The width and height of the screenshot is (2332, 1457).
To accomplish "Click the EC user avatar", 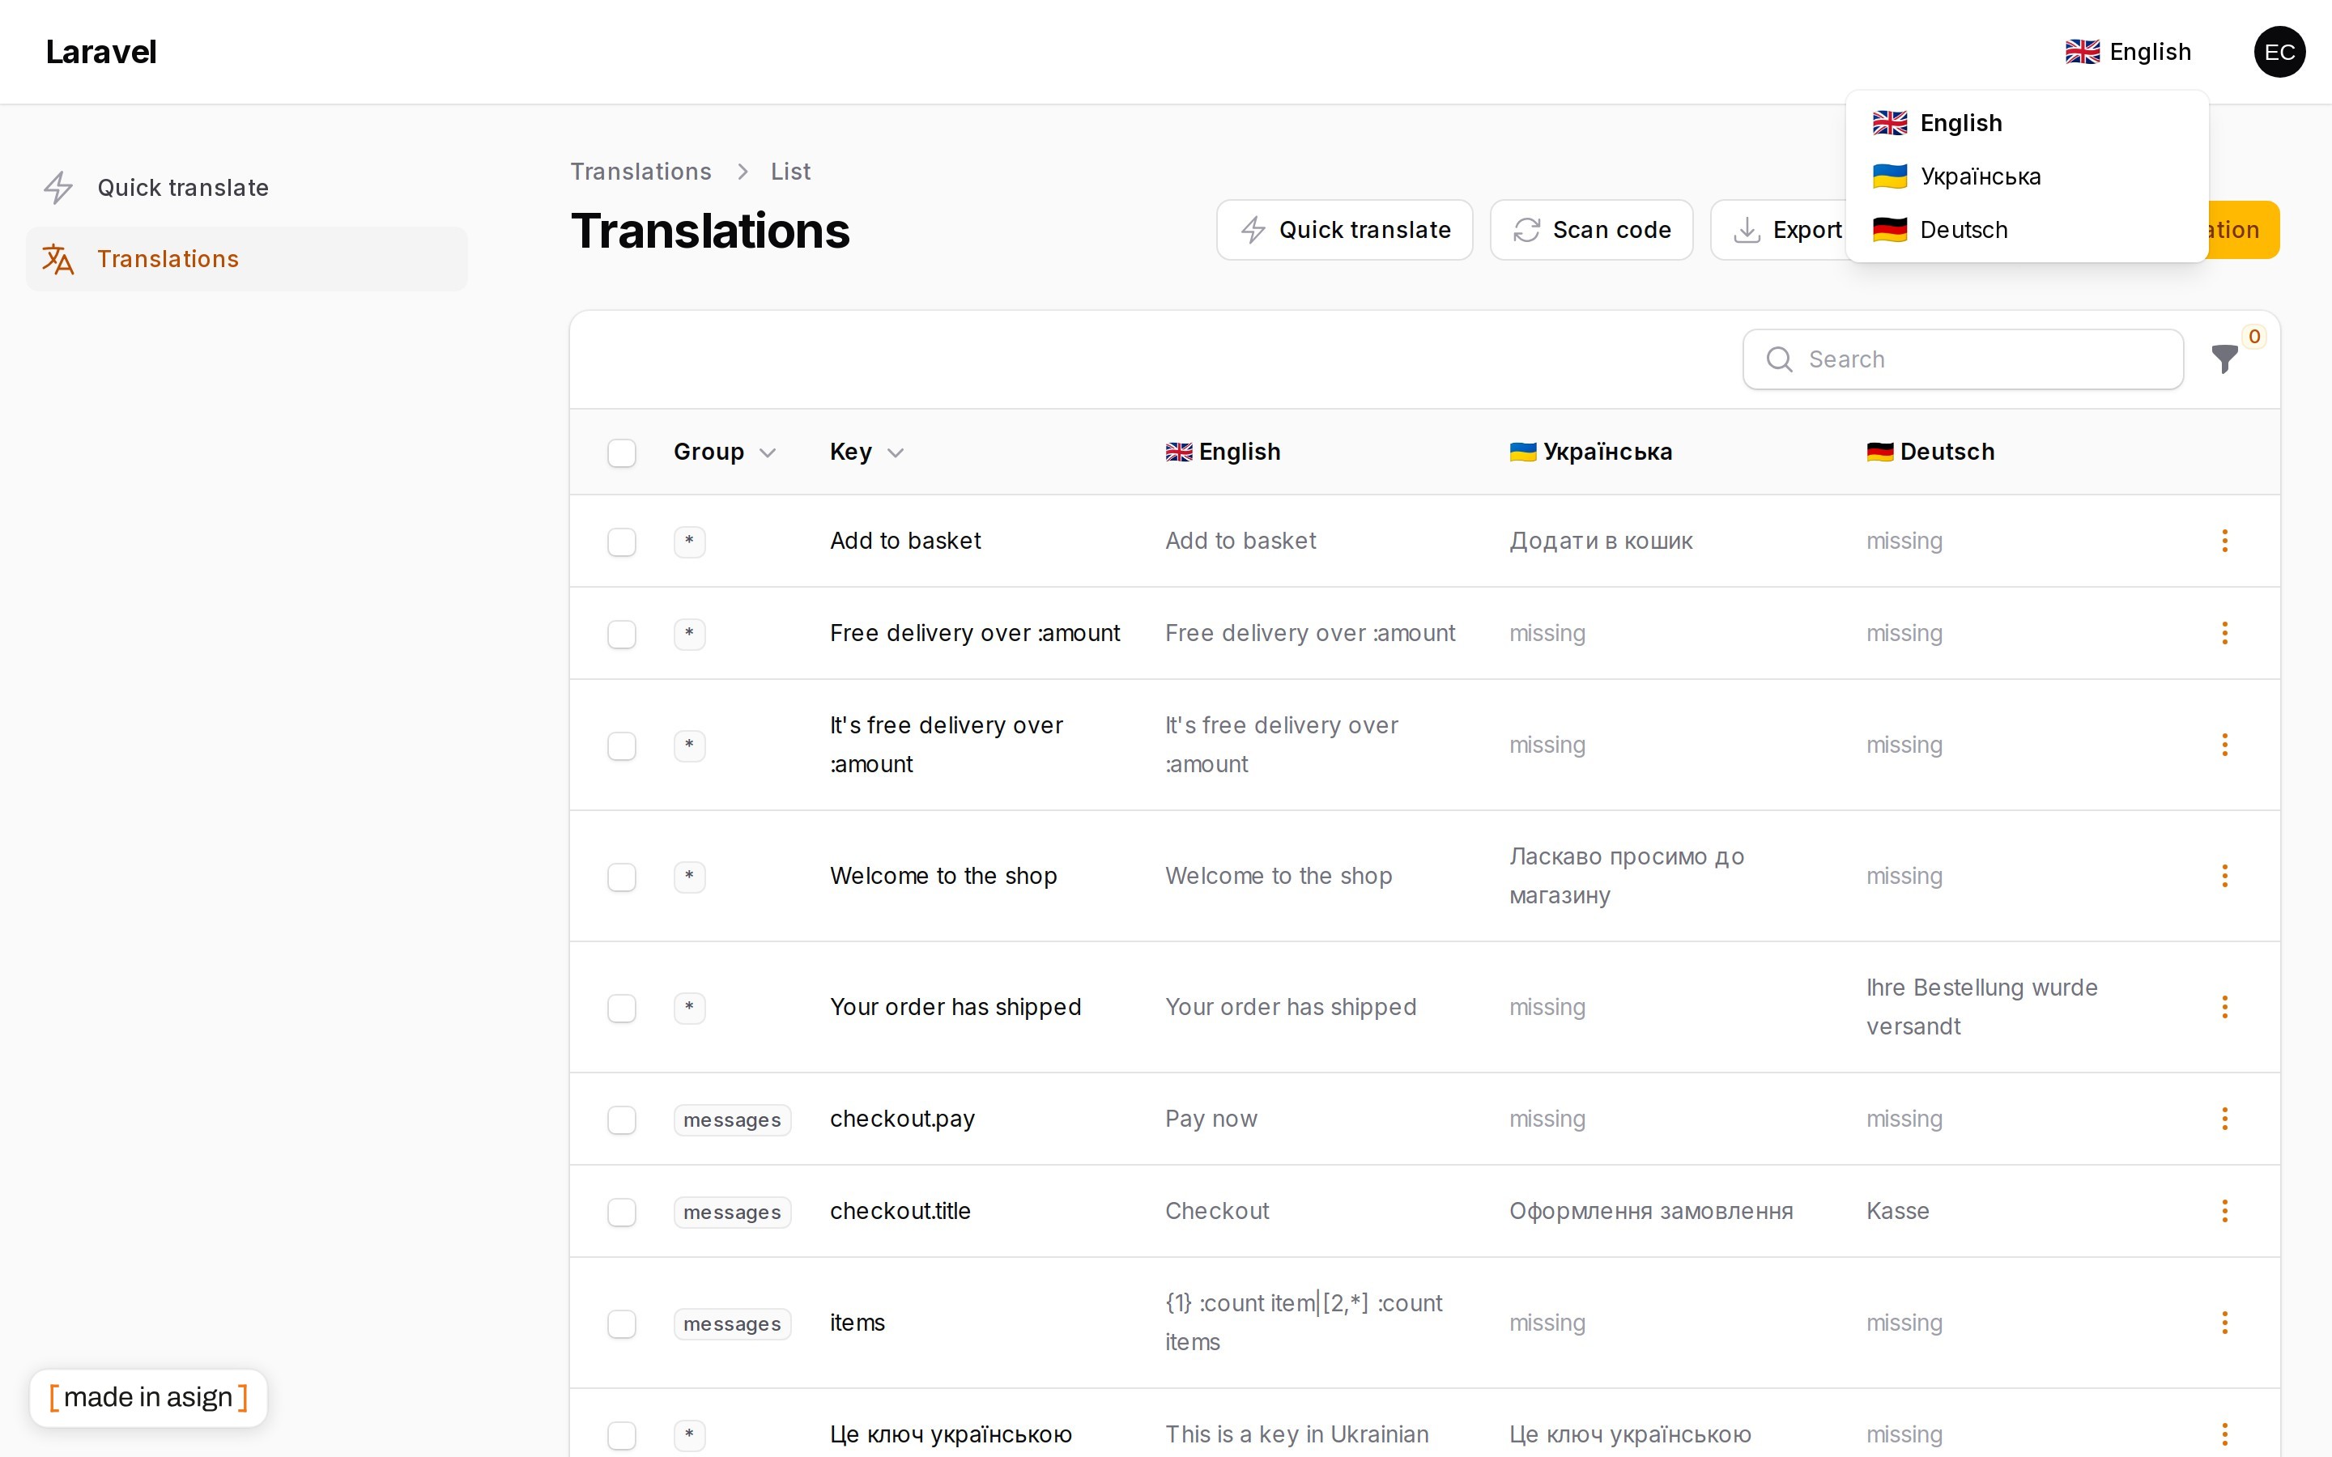I will pos(2279,52).
